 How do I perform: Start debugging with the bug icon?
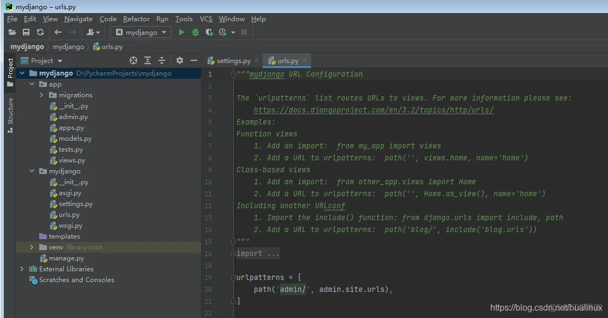(196, 33)
